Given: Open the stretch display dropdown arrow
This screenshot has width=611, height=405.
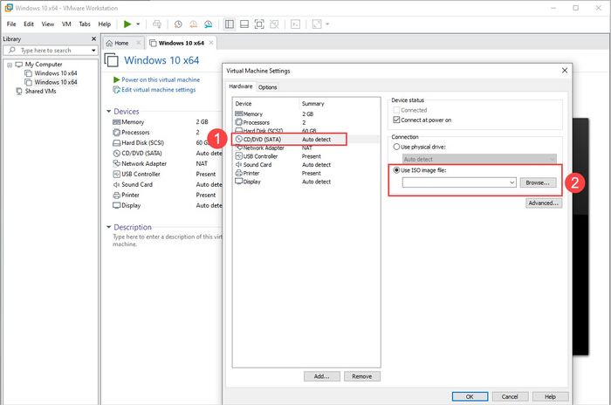Looking at the screenshot, I should (327, 24).
